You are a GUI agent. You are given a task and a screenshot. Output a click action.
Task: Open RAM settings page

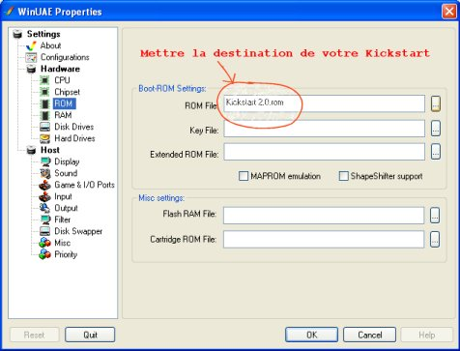click(x=63, y=115)
